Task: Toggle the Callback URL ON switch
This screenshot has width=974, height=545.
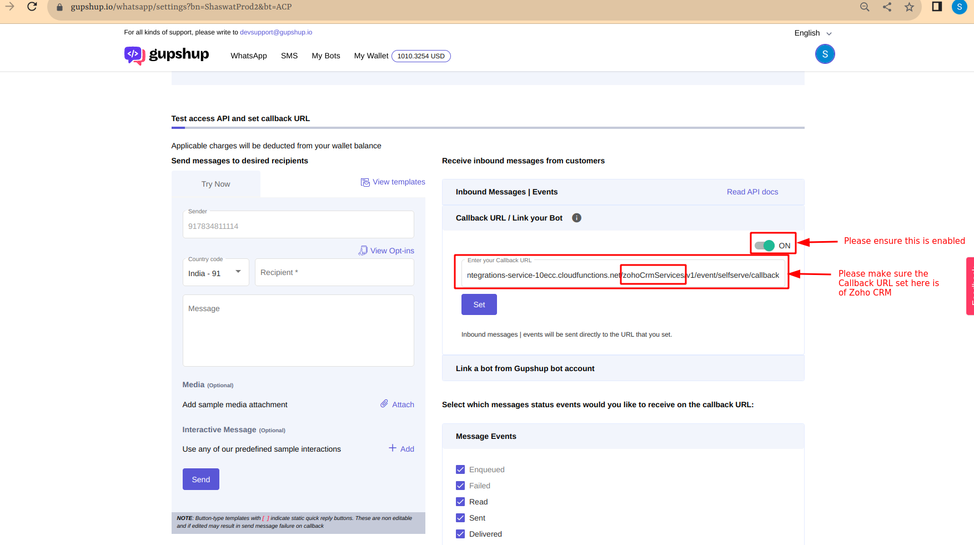Action: pos(765,246)
